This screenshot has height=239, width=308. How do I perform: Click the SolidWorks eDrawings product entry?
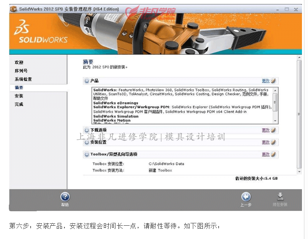pos(116,103)
